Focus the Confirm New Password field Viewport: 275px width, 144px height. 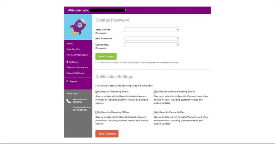click(152, 45)
